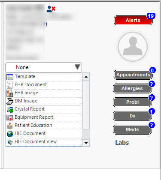Select EHR Image from the list

(x=44, y=93)
